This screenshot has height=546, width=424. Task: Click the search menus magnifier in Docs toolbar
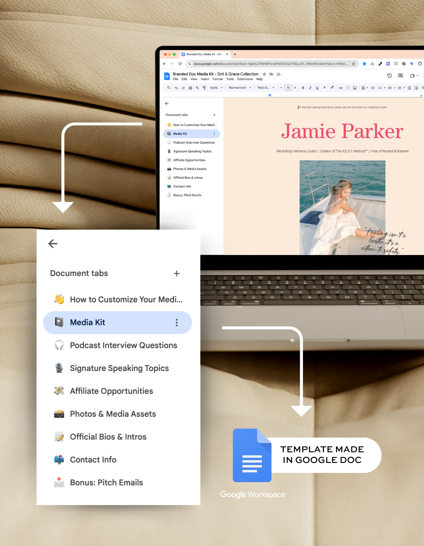[x=169, y=88]
